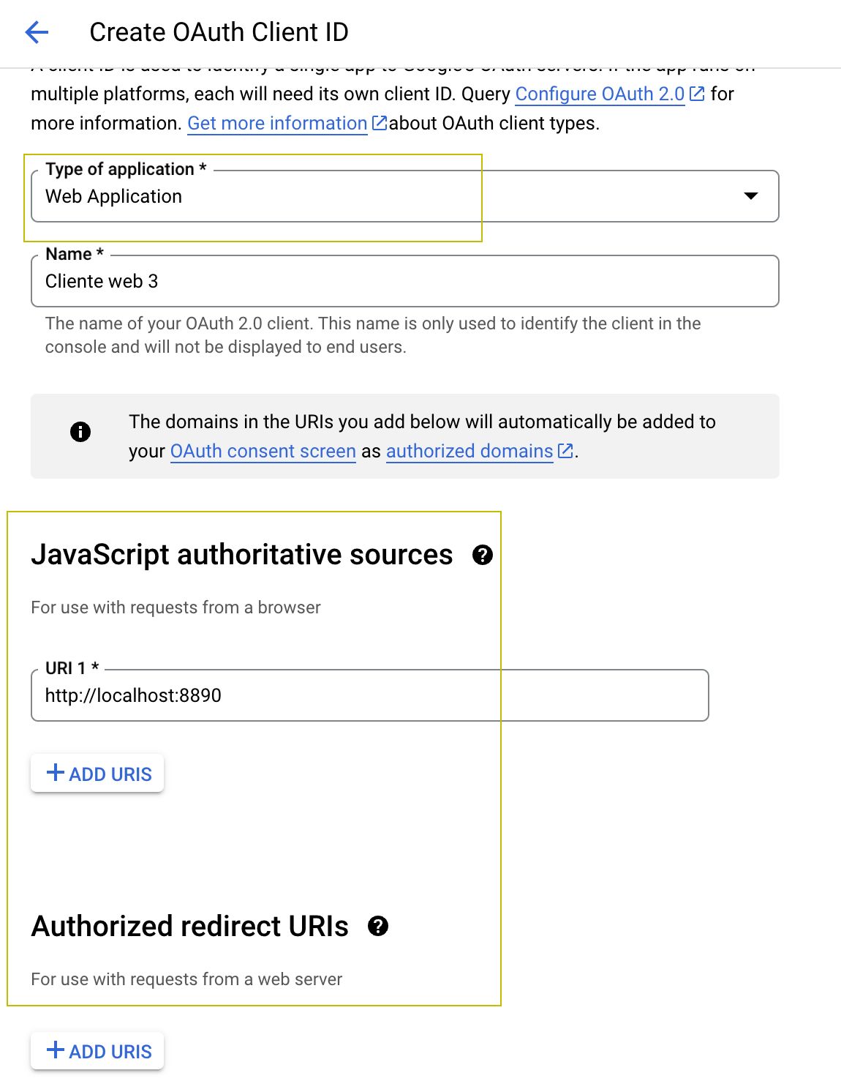This screenshot has width=841, height=1092.
Task: Follow the Get more information link
Action: (277, 123)
